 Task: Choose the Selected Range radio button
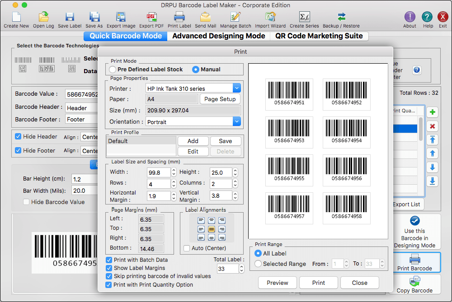(258, 264)
